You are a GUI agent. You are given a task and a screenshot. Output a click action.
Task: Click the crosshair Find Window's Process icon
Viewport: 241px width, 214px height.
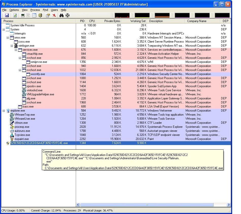[67, 15]
